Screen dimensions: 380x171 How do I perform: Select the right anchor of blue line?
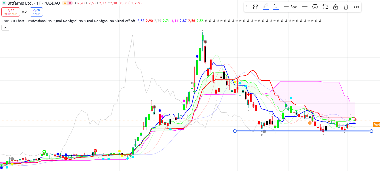click(371, 131)
